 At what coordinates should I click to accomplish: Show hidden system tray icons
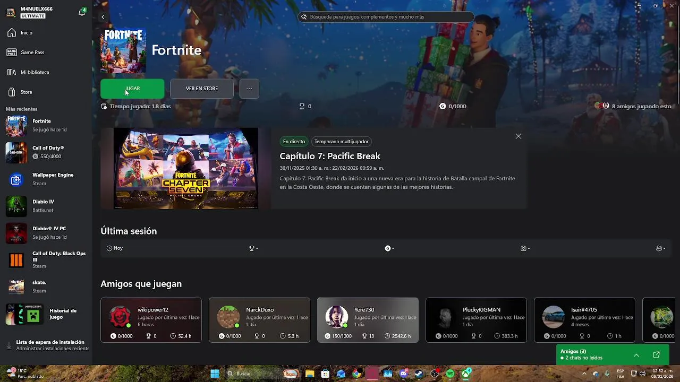584,374
